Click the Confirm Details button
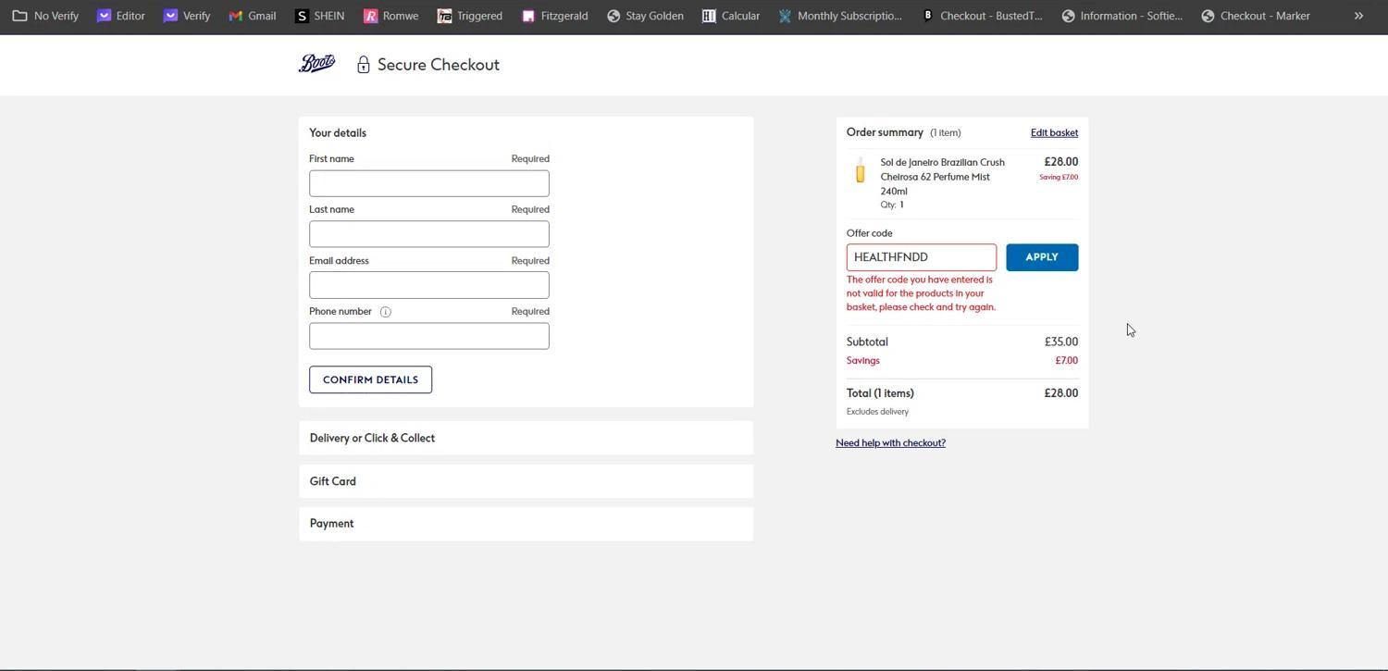The image size is (1388, 671). tap(370, 379)
